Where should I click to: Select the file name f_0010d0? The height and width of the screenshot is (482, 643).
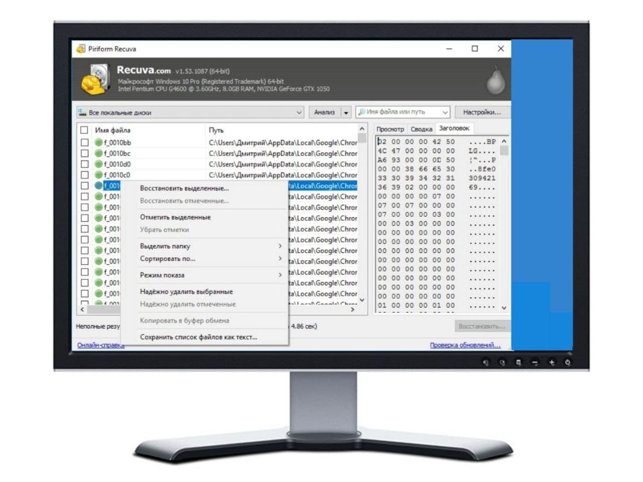click(117, 164)
